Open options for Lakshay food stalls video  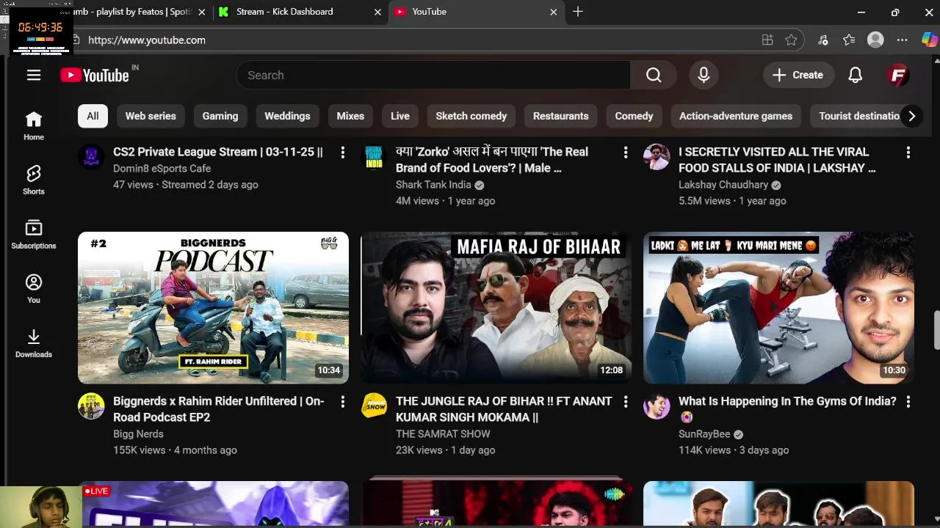[908, 152]
